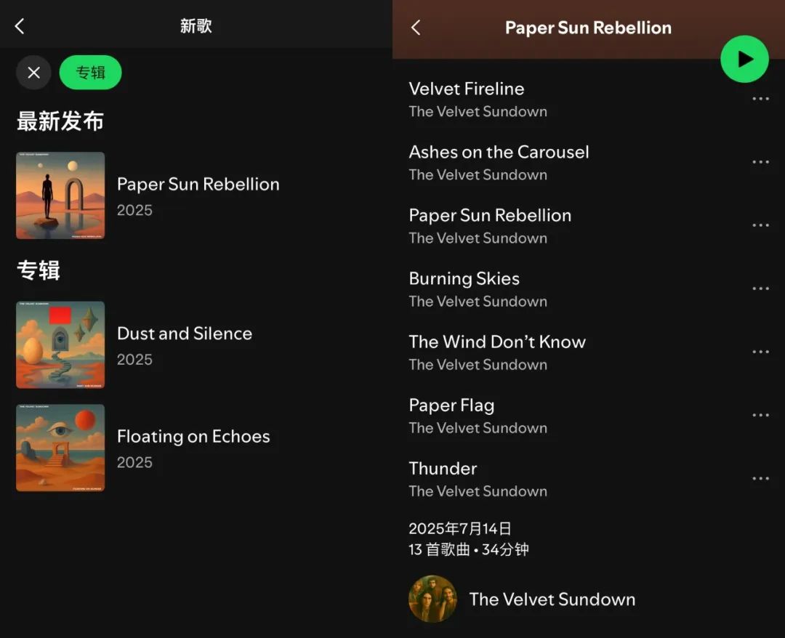
Task: Open the Floating on Echoes album cover
Action: (60, 448)
